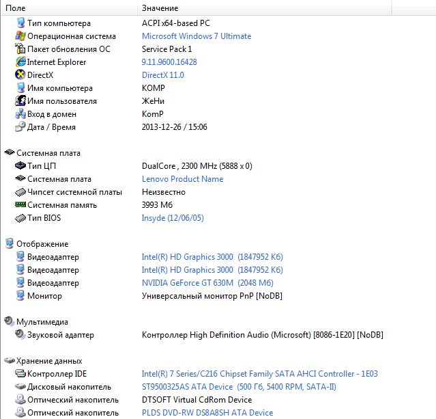Select the Системная плата section heading
The image size is (436, 419).
48,153
